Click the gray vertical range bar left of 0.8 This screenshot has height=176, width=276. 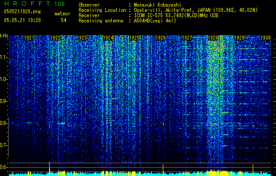pyautogui.click(x=8, y=137)
